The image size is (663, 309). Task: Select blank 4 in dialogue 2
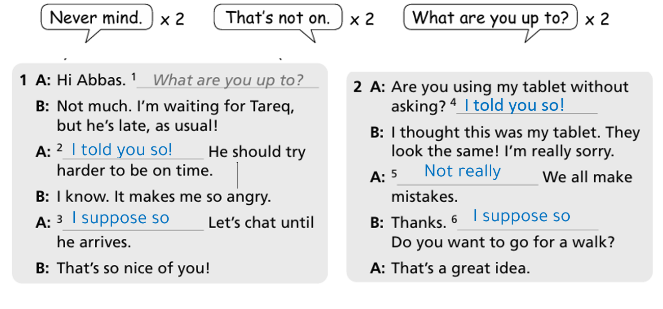(527, 106)
